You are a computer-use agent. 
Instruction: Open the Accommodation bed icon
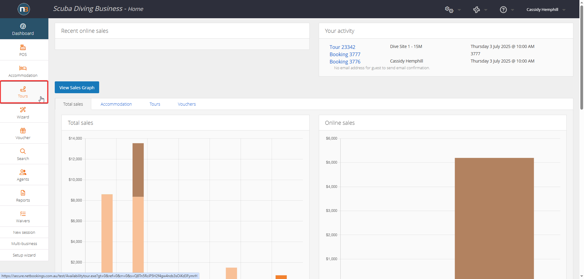click(23, 68)
